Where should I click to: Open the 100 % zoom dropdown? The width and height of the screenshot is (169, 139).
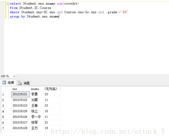(x=14, y=76)
